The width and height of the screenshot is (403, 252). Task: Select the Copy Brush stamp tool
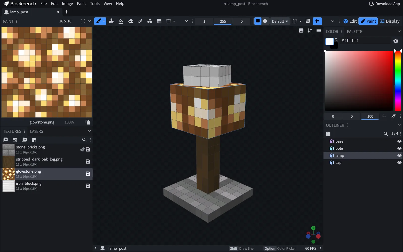(x=111, y=21)
